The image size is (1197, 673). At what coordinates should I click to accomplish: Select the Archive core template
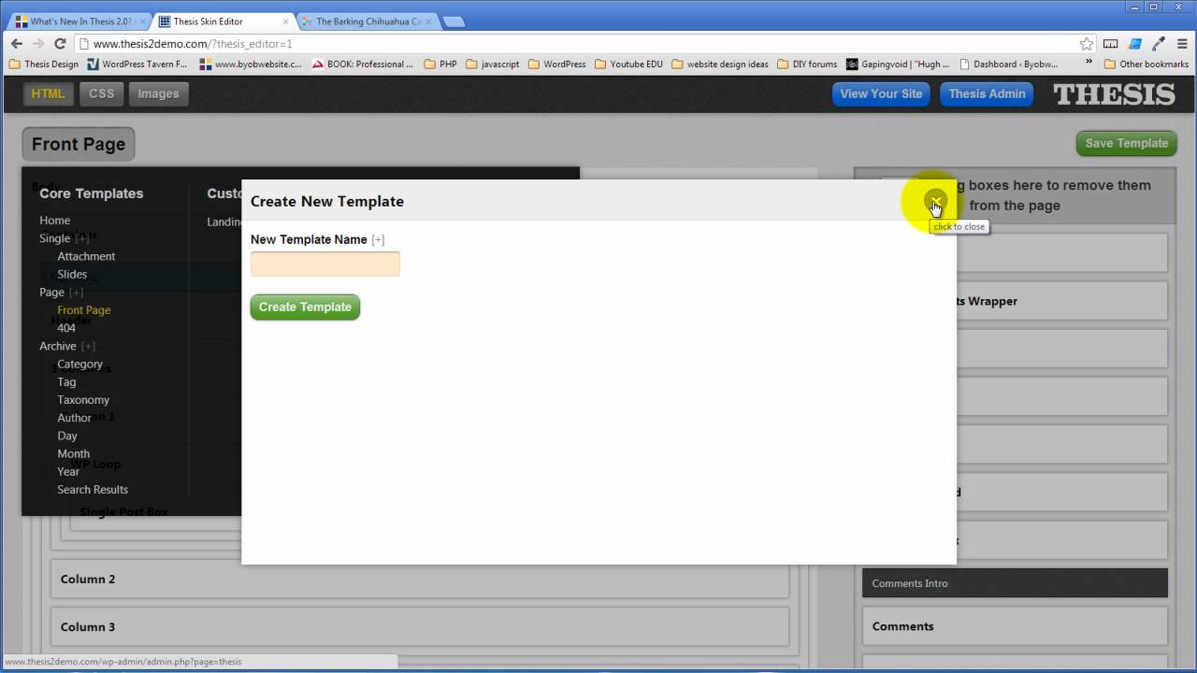(58, 346)
